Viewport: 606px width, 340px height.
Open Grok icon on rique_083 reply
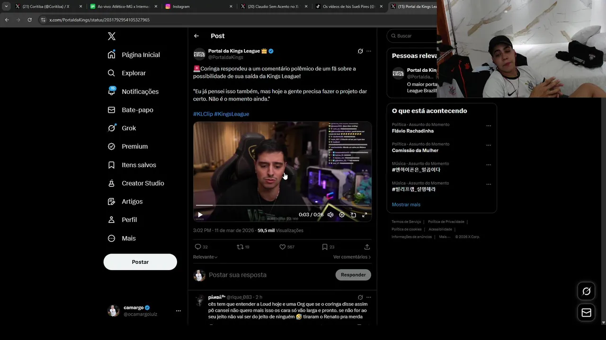click(x=360, y=297)
